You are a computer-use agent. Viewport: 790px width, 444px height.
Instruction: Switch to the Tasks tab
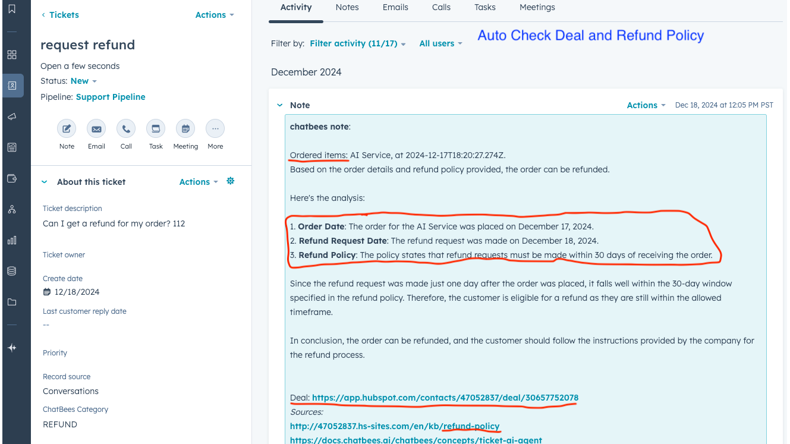(485, 7)
